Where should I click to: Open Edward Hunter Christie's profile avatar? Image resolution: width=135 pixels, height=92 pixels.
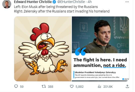pyautogui.click(x=7, y=4)
